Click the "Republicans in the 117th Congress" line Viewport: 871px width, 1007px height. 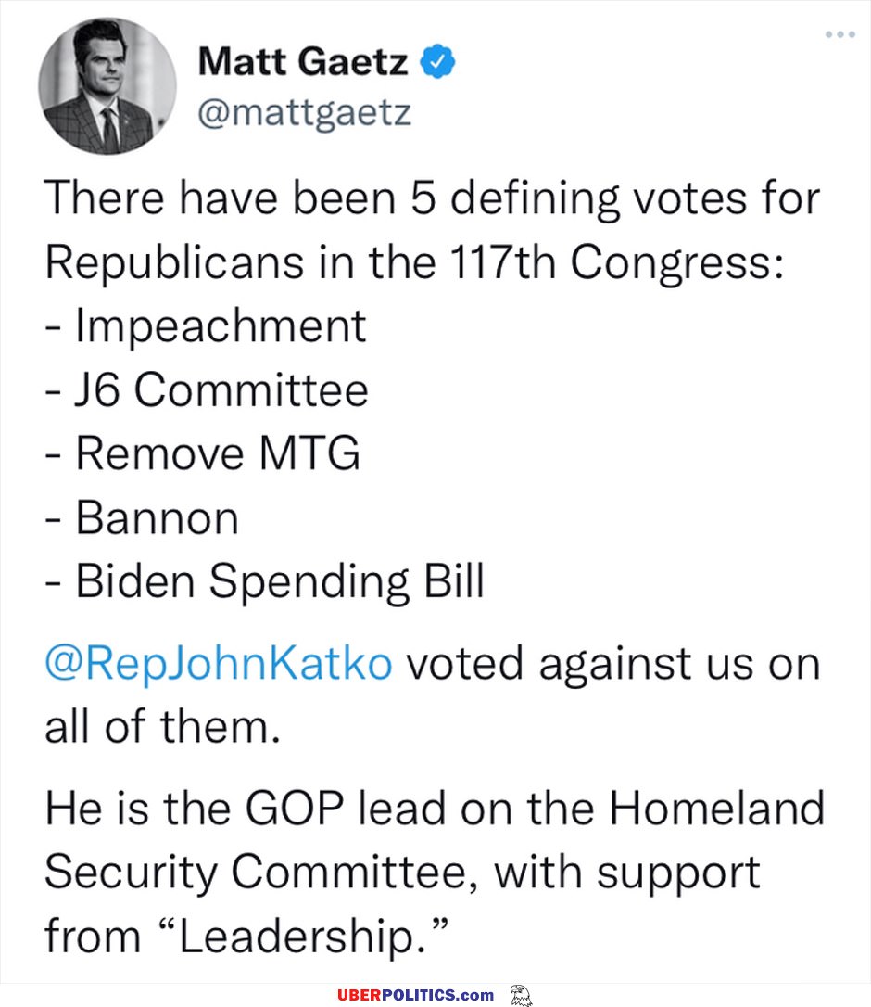pos(414,262)
